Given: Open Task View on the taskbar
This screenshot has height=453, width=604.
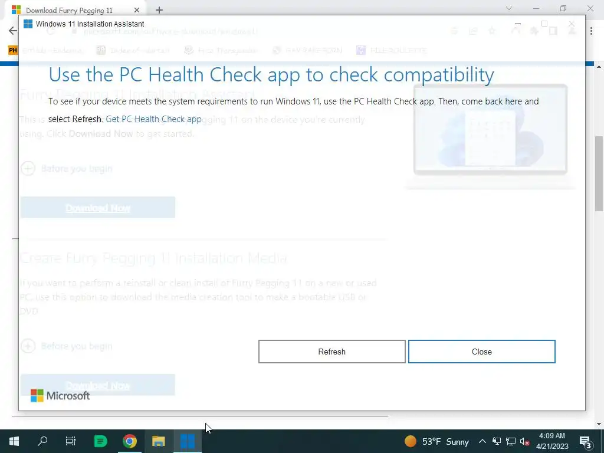Looking at the screenshot, I should coord(71,441).
